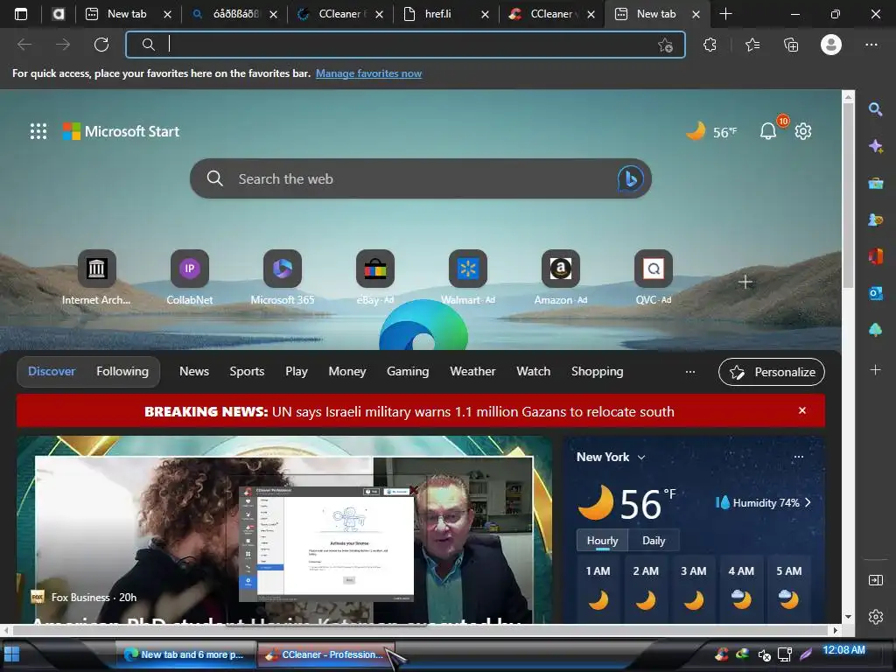Focus the browser address bar
Screen dimensions: 896x672
click(x=405, y=45)
